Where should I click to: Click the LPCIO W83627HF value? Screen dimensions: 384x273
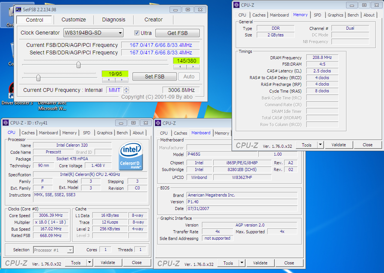coord(242,177)
